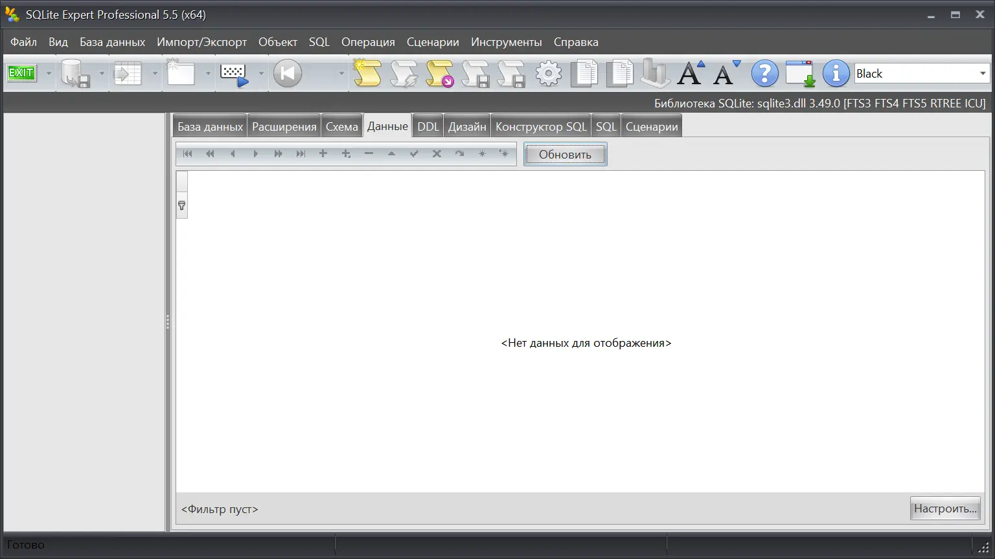Go to first record in data navigator

(x=188, y=154)
